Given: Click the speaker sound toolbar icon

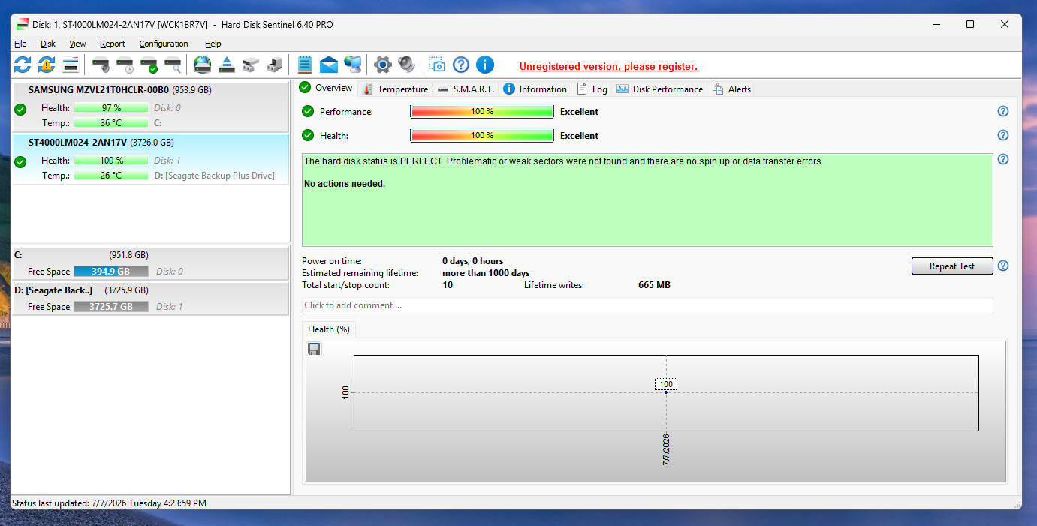Looking at the screenshot, I should click(x=406, y=65).
